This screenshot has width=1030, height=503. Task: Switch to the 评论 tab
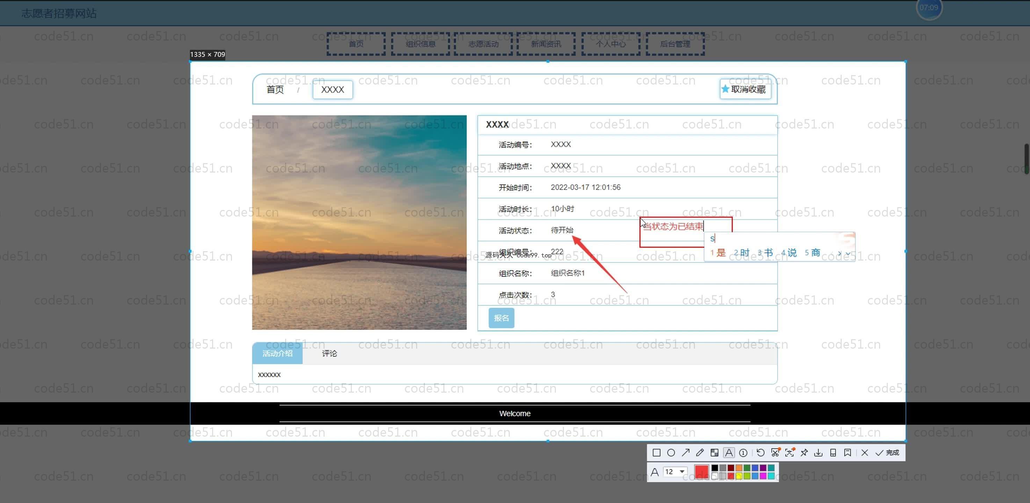(329, 353)
